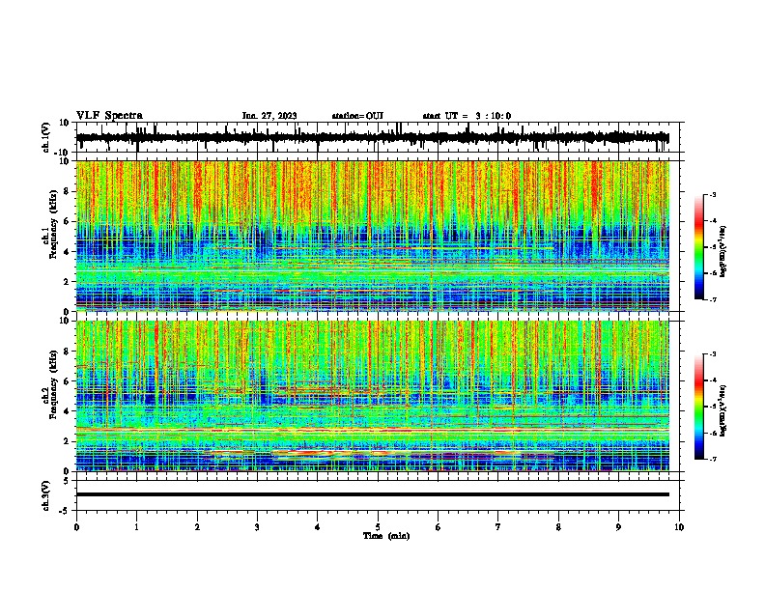This screenshot has height=591, width=765.
Task: Click the time axis tick label "7"
Action: 498,527
